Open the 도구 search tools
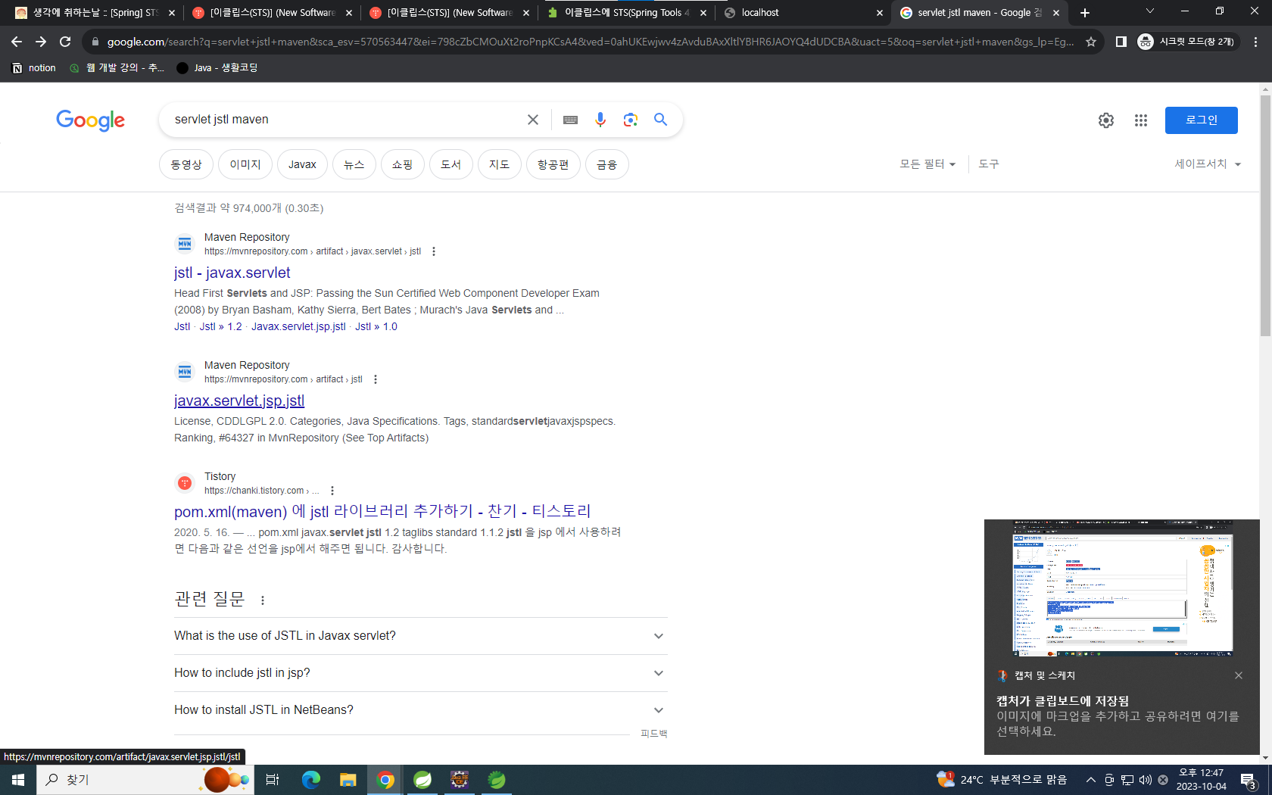1272x795 pixels. click(989, 164)
